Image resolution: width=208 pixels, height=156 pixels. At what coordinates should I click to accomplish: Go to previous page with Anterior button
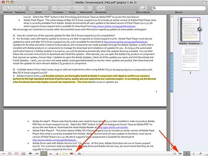pos(8,8)
